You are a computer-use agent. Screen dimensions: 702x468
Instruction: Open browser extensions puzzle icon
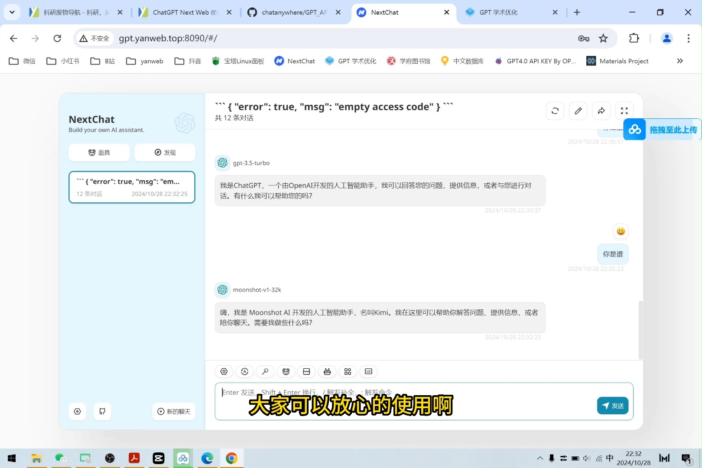point(634,38)
